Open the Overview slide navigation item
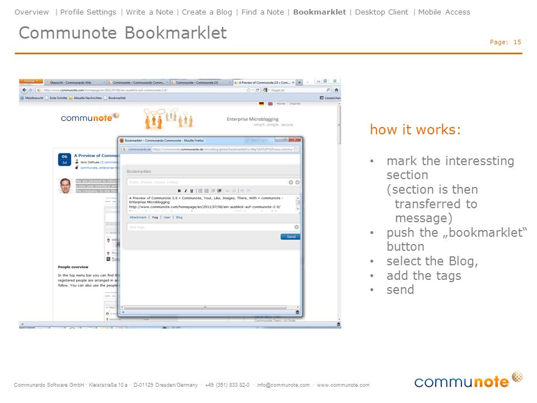 click(x=31, y=12)
